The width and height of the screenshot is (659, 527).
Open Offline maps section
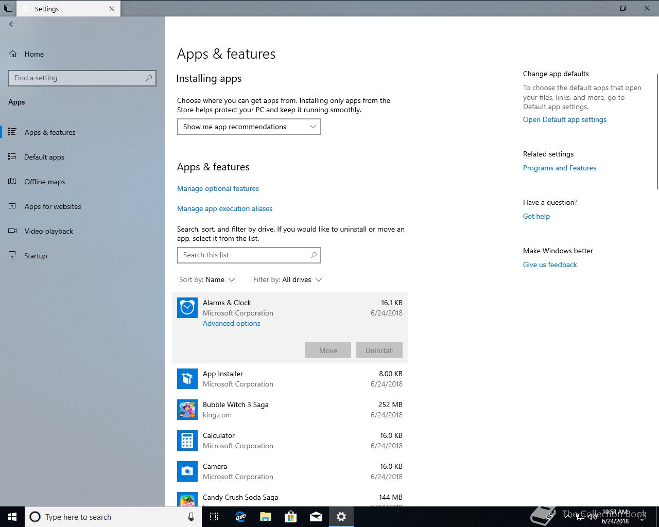44,182
